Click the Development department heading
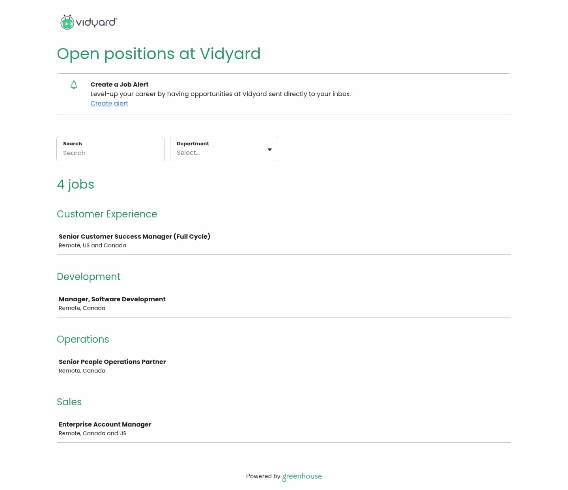The width and height of the screenshot is (568, 490). click(x=88, y=277)
